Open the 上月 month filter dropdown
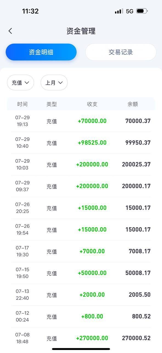The width and height of the screenshot is (162, 353). (54, 82)
